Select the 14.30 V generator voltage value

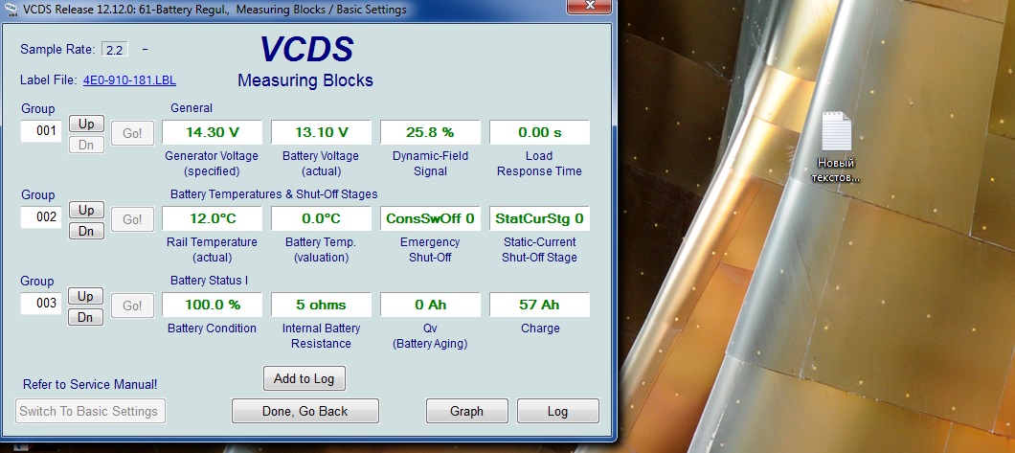pyautogui.click(x=213, y=132)
